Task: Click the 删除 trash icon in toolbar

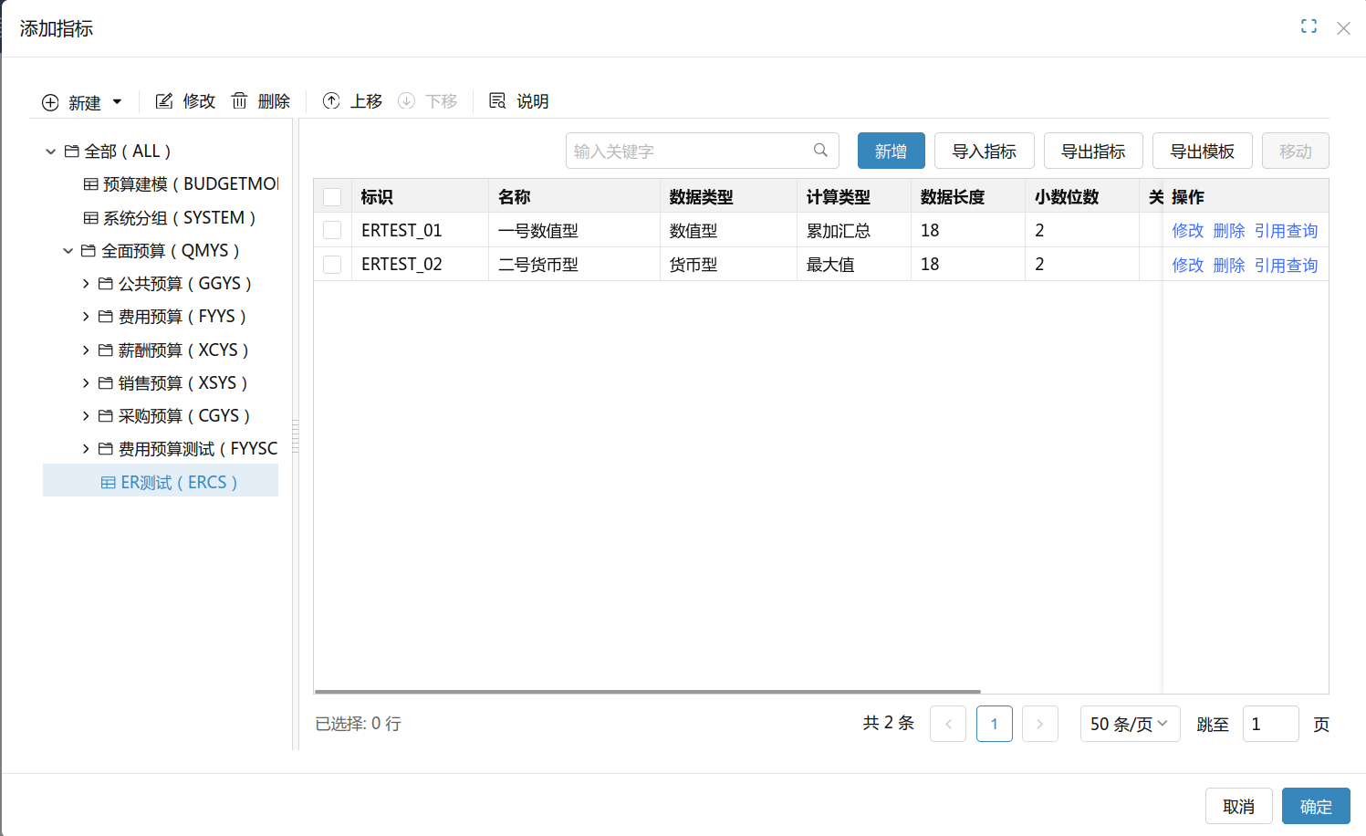Action: (239, 101)
